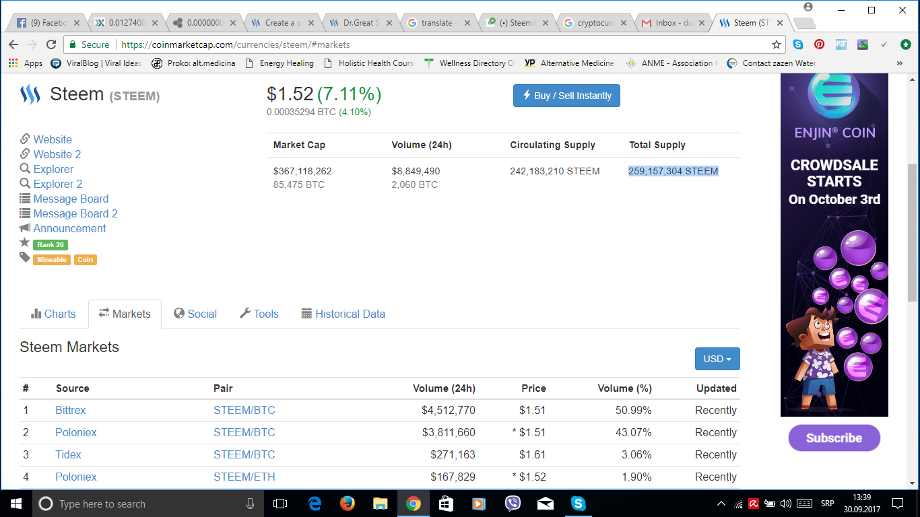Show hidden system tray icons

pos(721,504)
